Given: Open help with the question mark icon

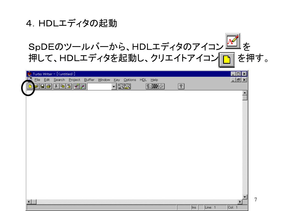Looking at the screenshot, I should tap(181, 87).
